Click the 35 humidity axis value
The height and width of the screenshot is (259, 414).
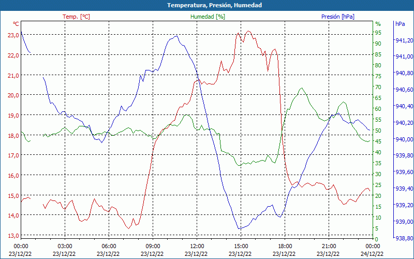378,163
